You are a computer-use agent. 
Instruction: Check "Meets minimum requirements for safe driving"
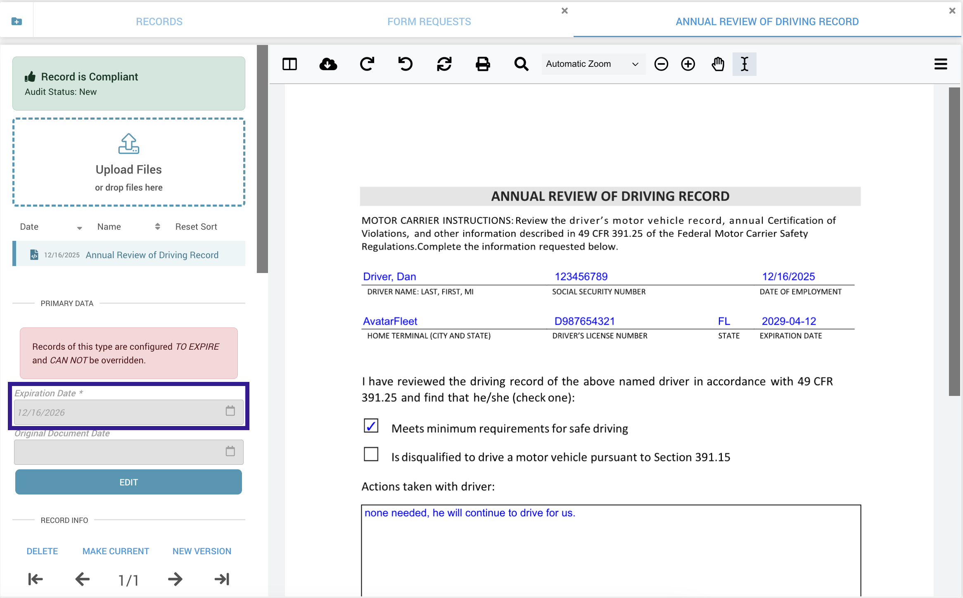[371, 426]
